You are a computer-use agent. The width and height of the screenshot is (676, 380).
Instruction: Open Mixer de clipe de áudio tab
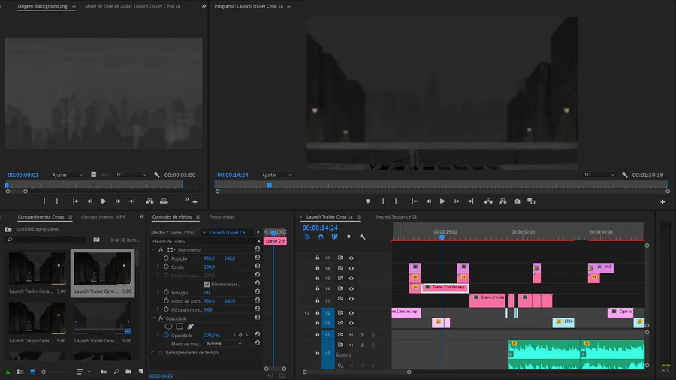tap(132, 6)
